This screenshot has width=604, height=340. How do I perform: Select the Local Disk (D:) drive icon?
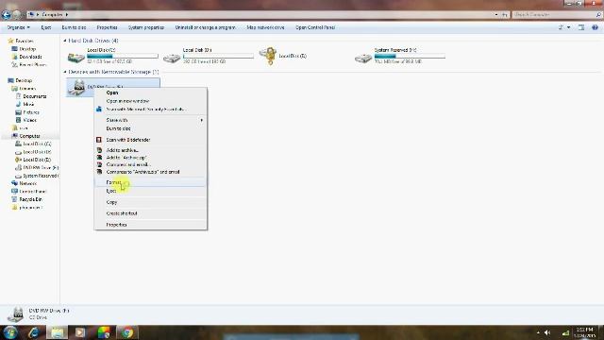click(x=172, y=58)
